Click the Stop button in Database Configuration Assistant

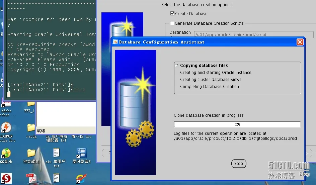[239, 164]
